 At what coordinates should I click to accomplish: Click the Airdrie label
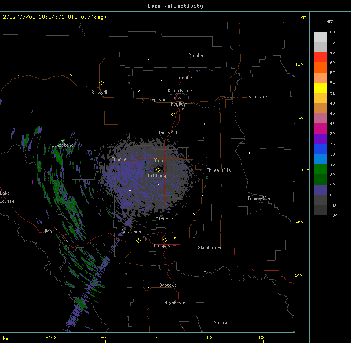164,219
